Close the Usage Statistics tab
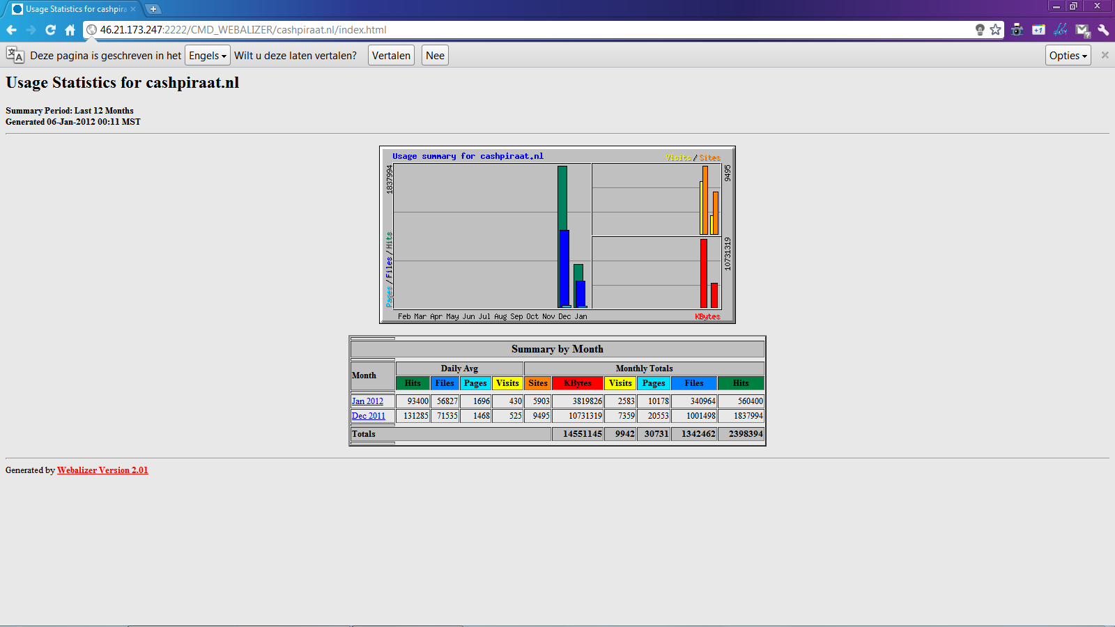The width and height of the screenshot is (1115, 627). [x=133, y=9]
